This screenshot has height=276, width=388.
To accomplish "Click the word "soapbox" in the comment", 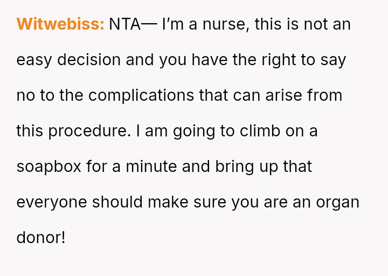I will [x=48, y=167].
